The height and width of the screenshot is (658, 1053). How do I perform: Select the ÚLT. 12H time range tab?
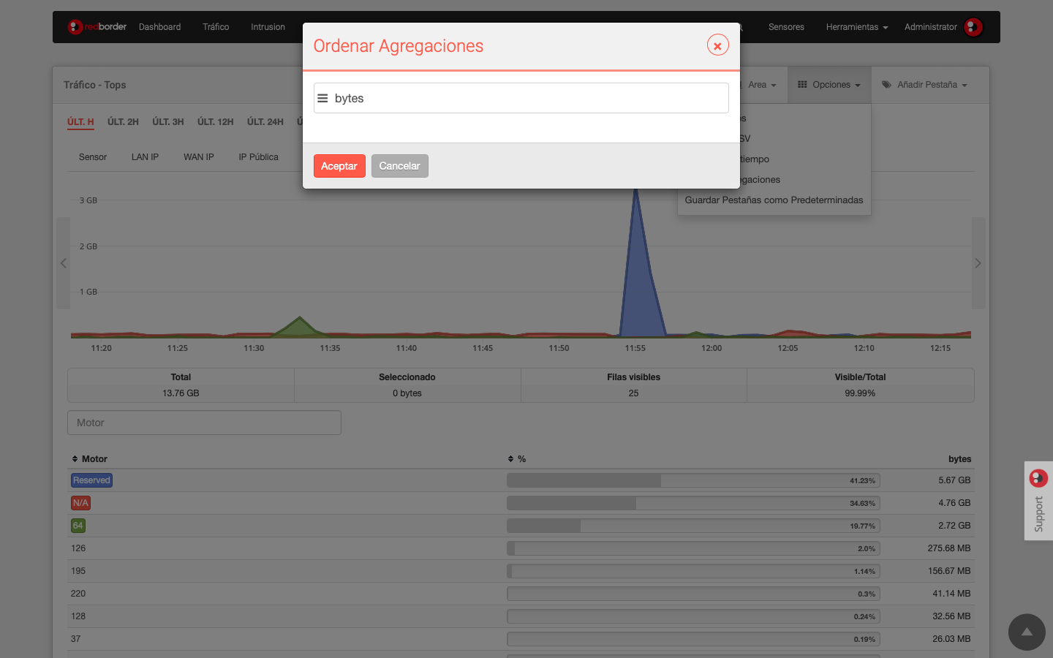tap(216, 122)
